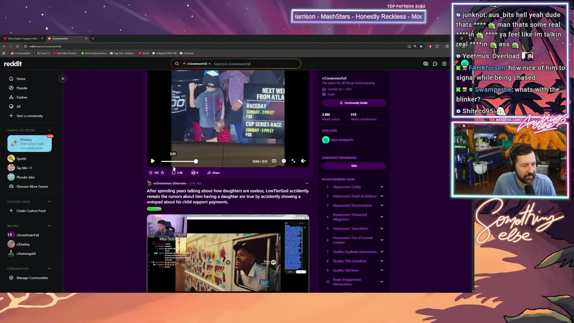This screenshot has width=574, height=323.
Task: Play the paused Reddit video
Action: (152, 161)
